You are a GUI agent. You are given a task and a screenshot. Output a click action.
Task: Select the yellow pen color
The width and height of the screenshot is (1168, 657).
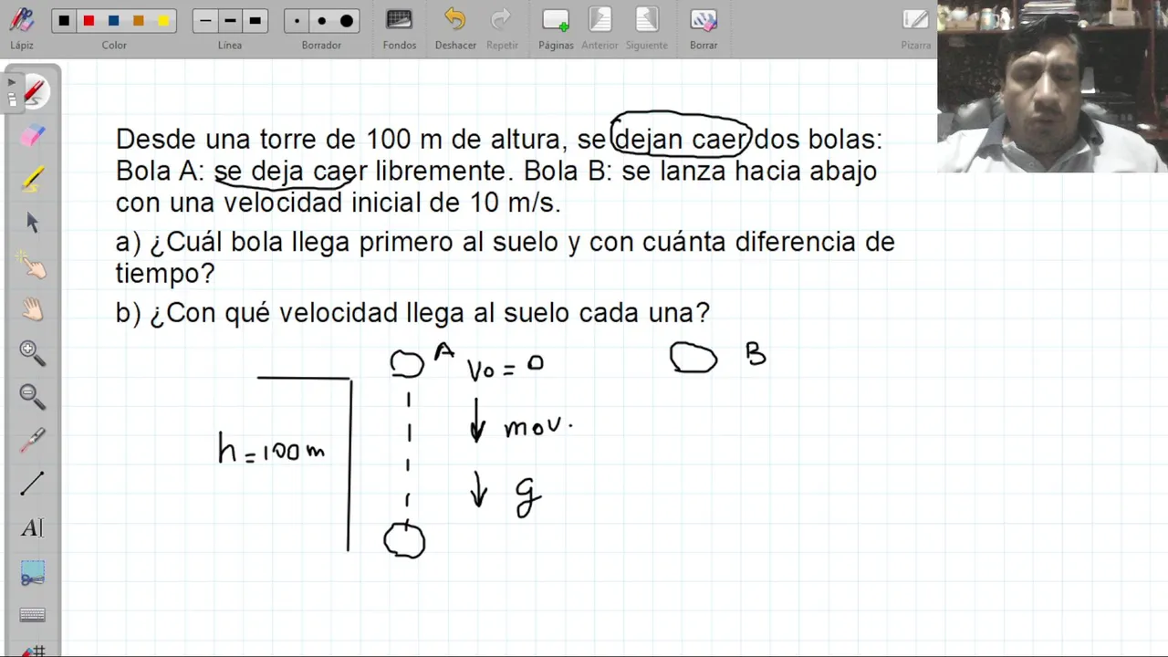(163, 21)
